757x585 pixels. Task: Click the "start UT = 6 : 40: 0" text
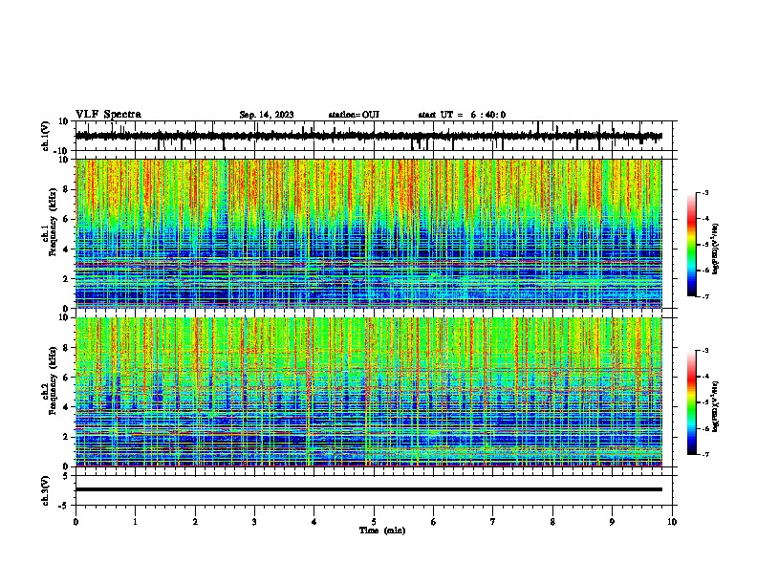click(462, 115)
